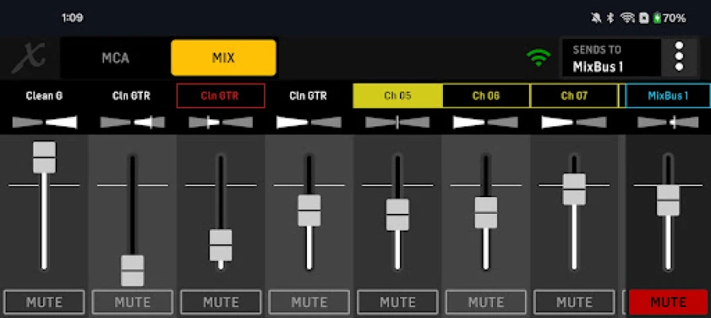Click the pan indicator under Ch 06

click(485, 122)
